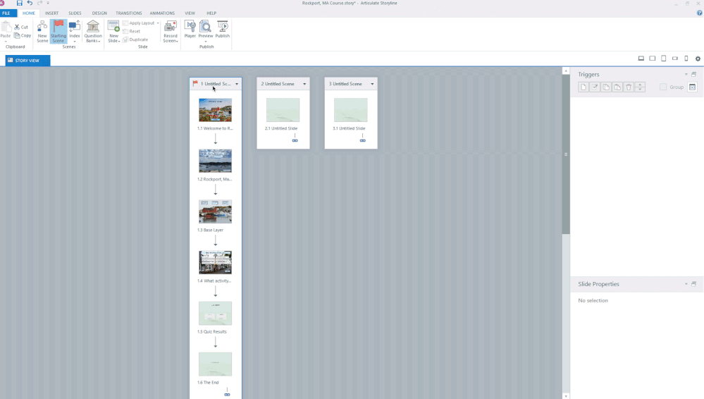Open the responsive playback settings gear

(698, 59)
